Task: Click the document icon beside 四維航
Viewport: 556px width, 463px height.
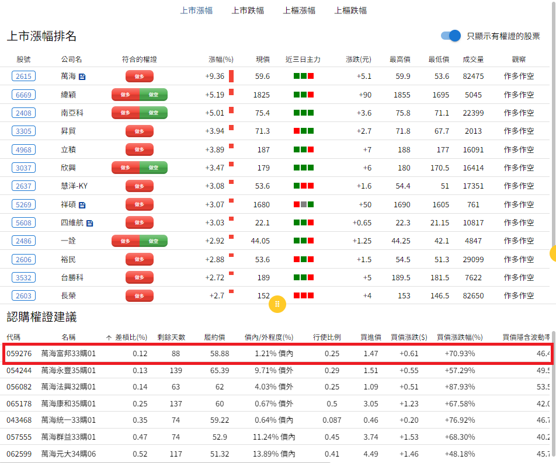Action: click(x=90, y=223)
